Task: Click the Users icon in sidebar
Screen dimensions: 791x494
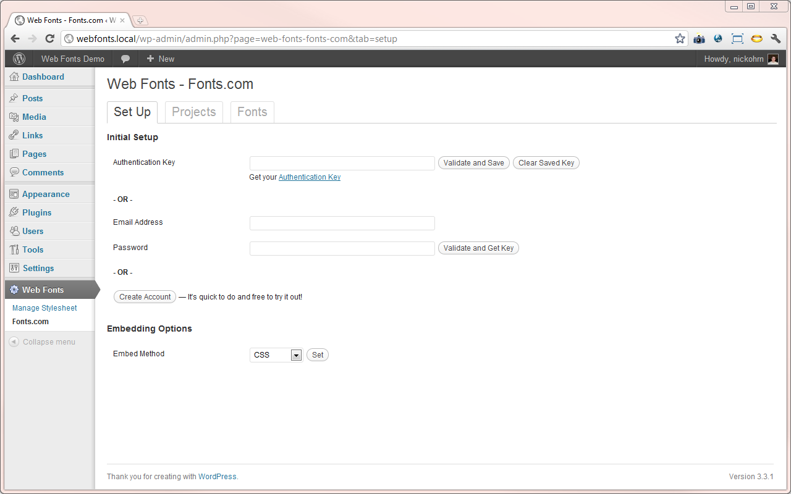Action: coord(14,231)
